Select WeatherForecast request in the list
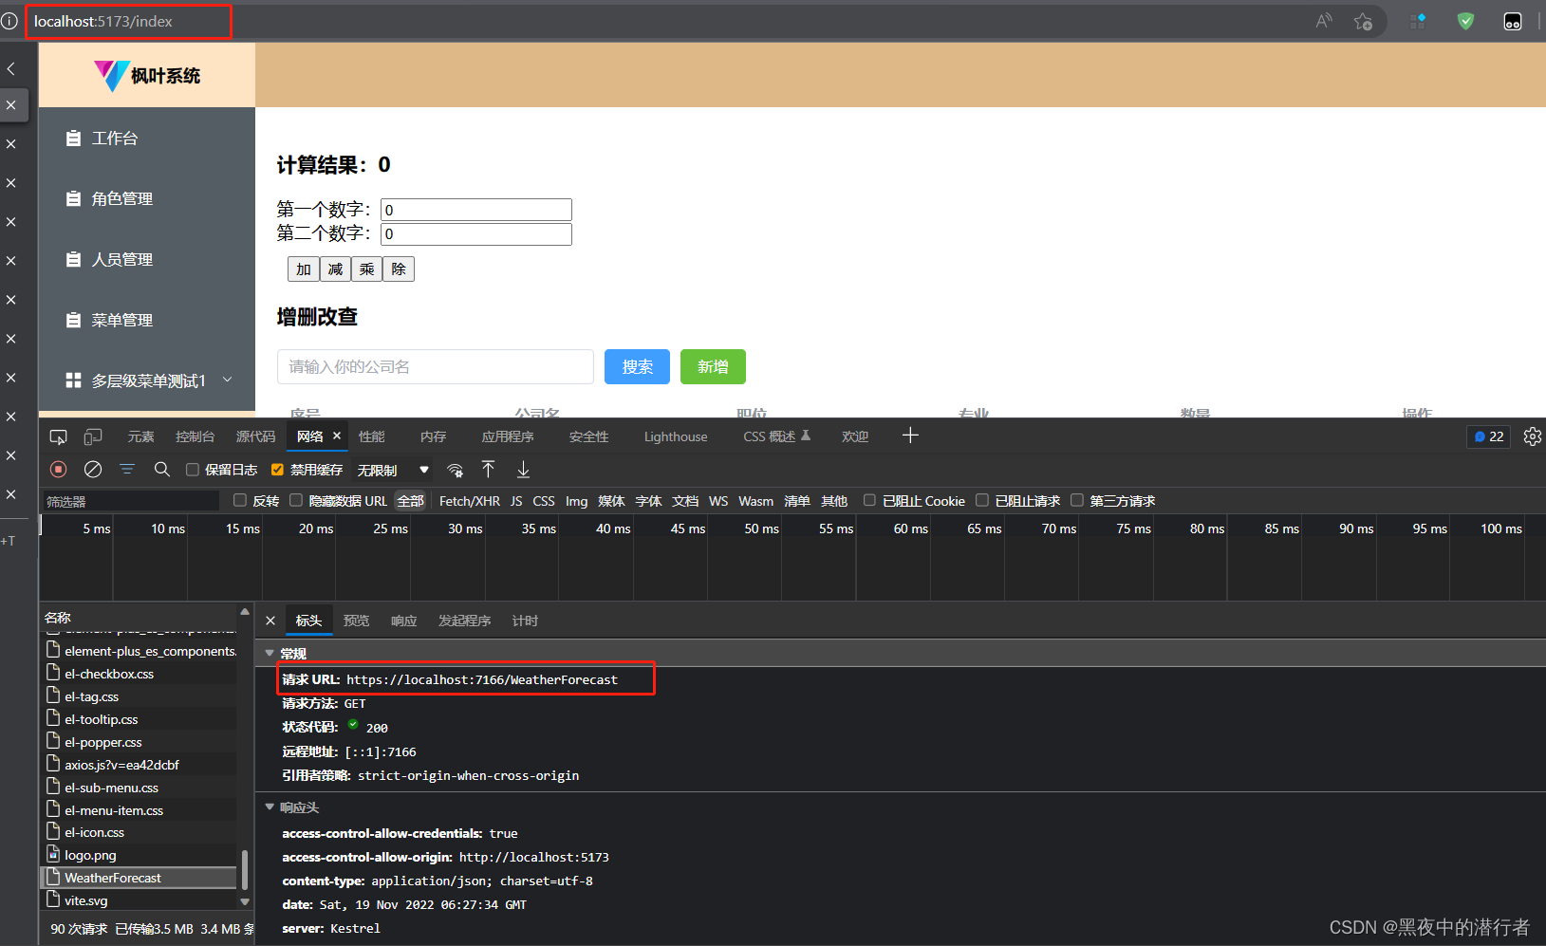 coord(140,878)
